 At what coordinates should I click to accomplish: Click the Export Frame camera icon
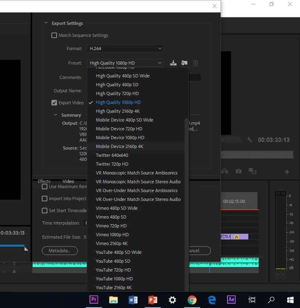[238, 171]
